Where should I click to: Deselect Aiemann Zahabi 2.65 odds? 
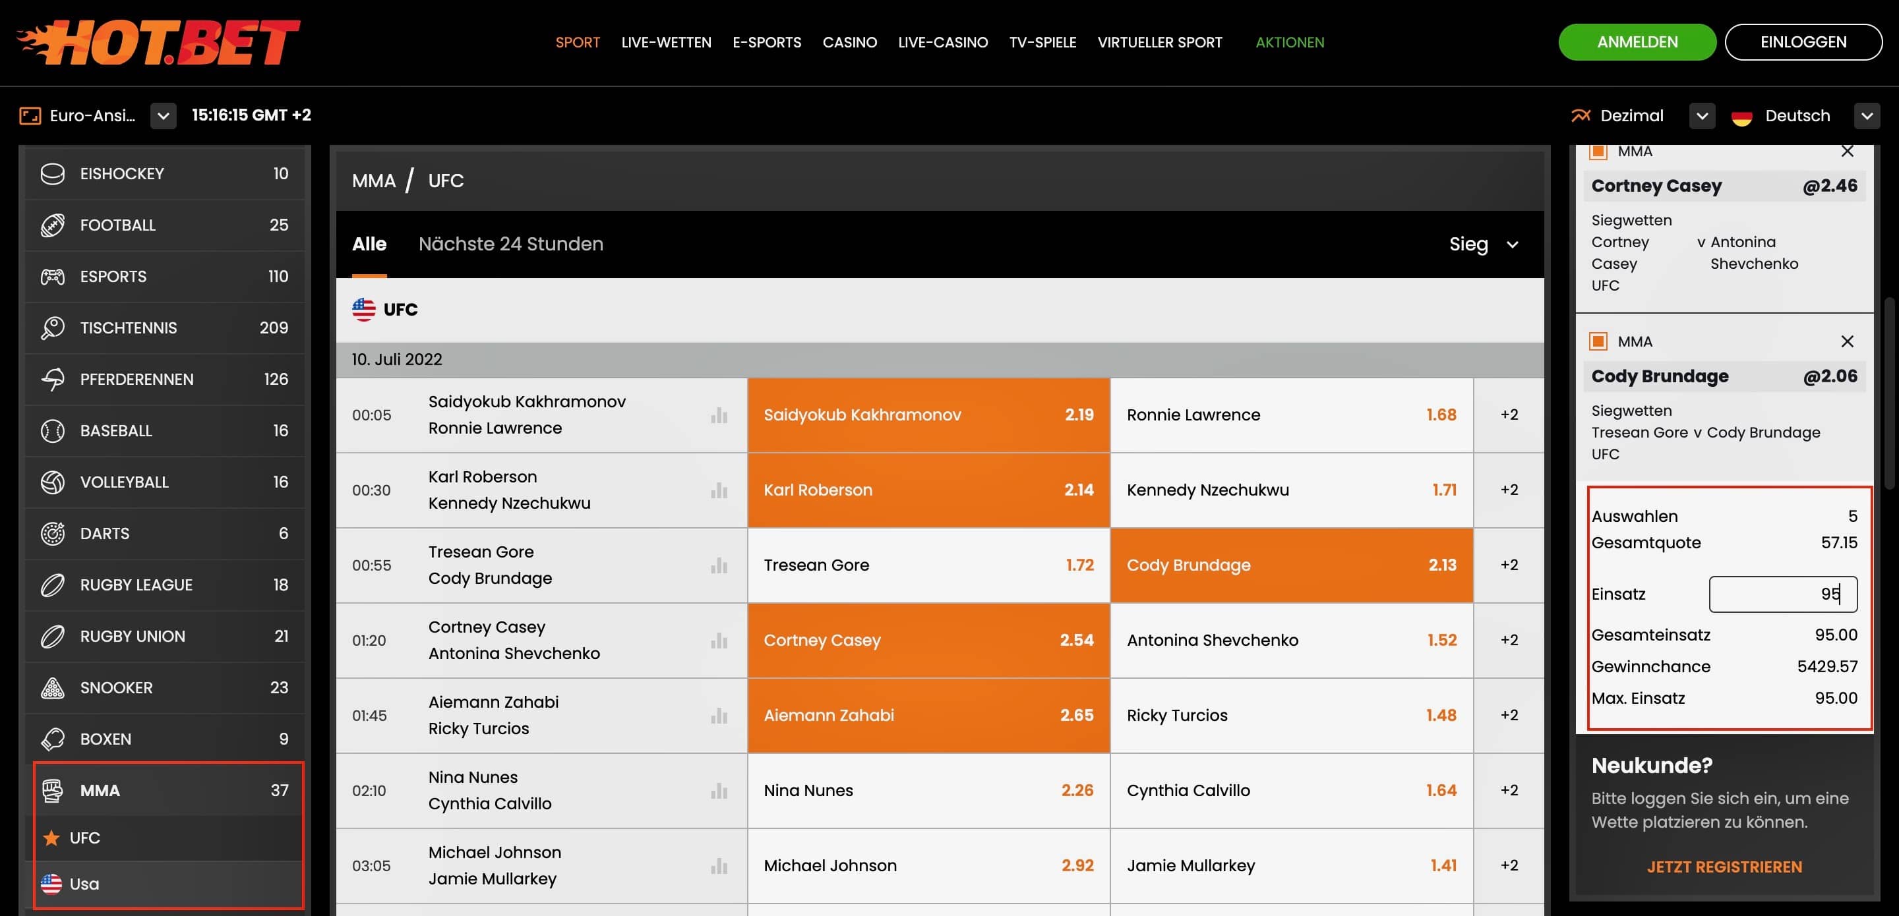coord(928,716)
